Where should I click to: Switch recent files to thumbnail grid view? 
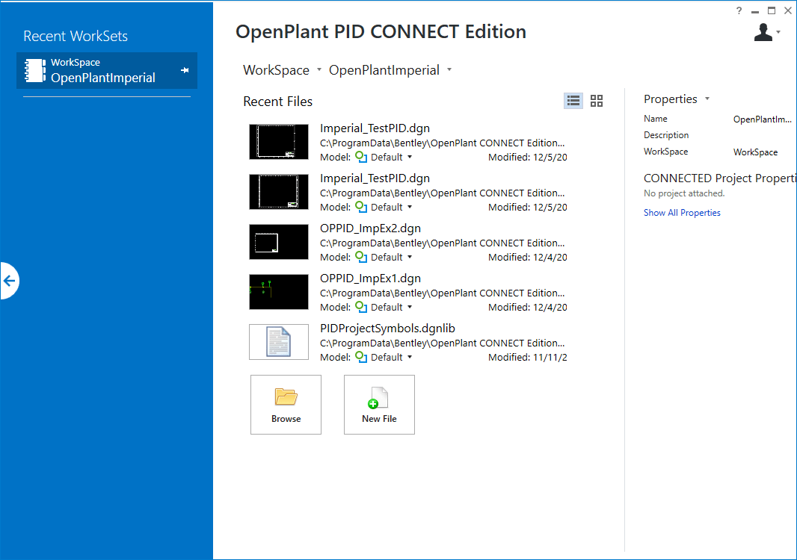(597, 101)
